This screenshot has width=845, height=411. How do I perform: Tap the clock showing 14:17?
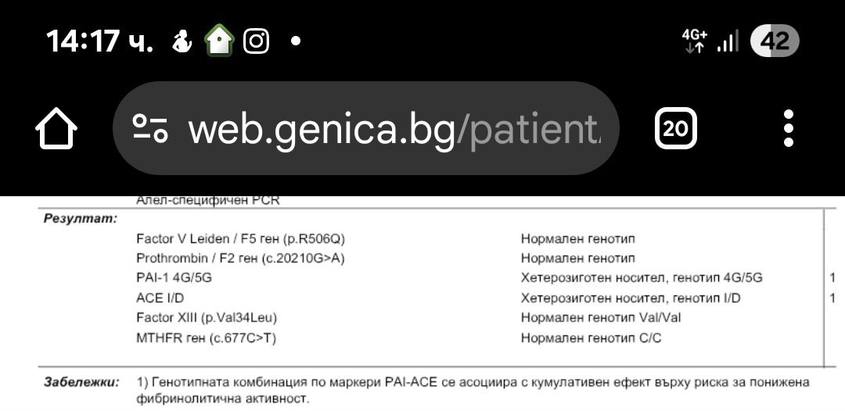99,41
